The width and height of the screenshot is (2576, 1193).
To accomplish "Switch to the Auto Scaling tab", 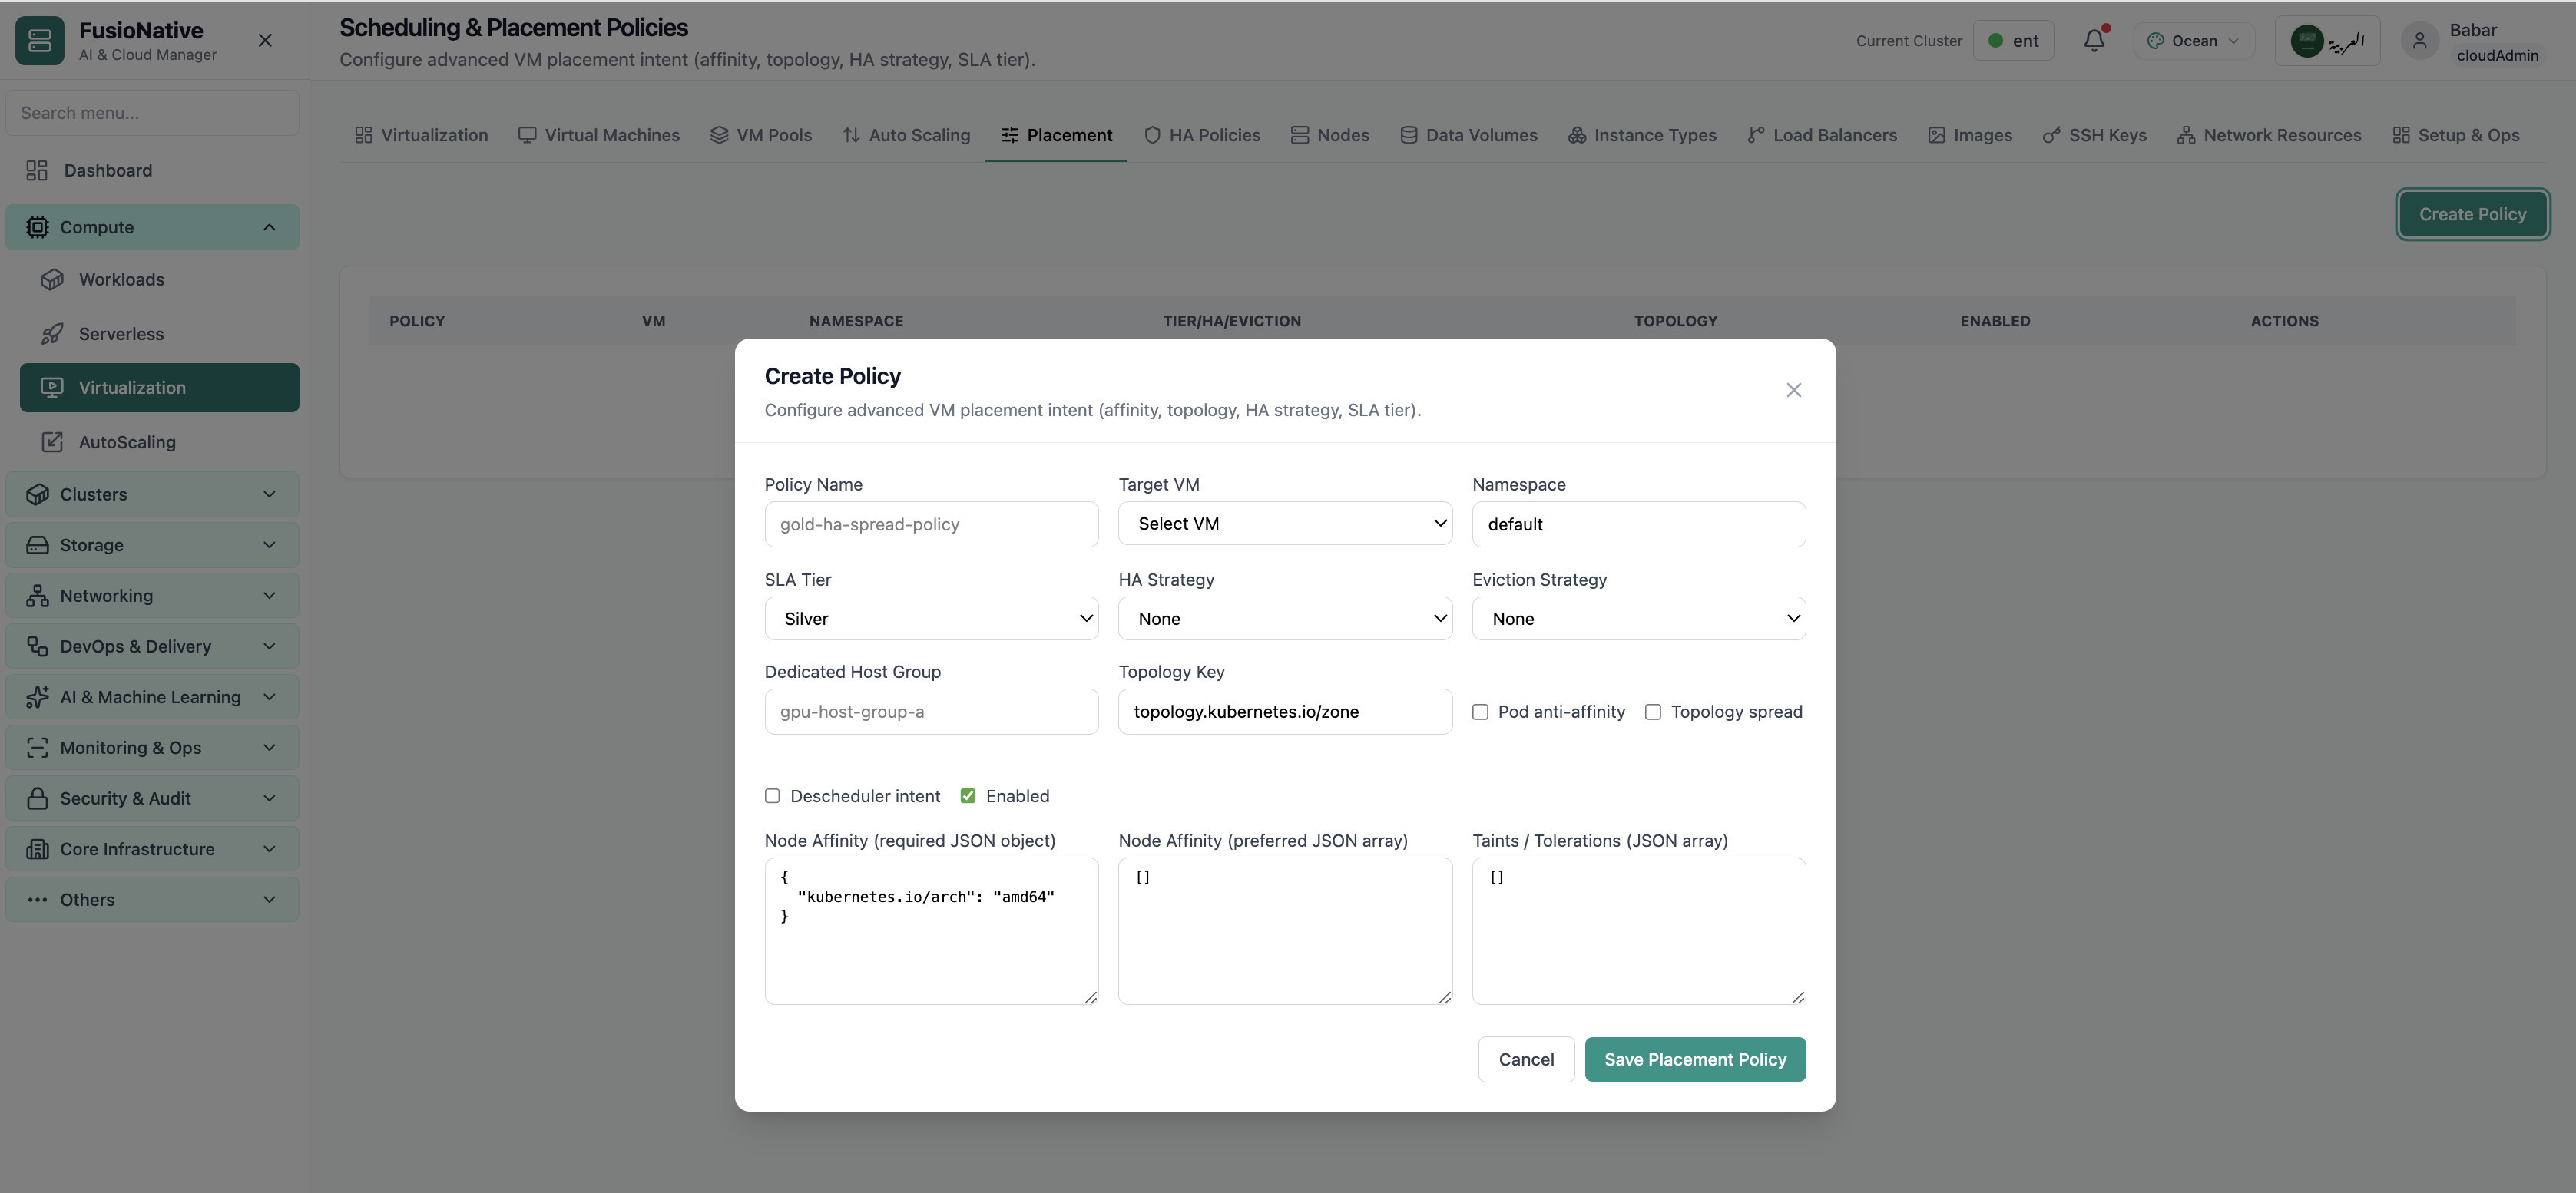I will coord(906,135).
